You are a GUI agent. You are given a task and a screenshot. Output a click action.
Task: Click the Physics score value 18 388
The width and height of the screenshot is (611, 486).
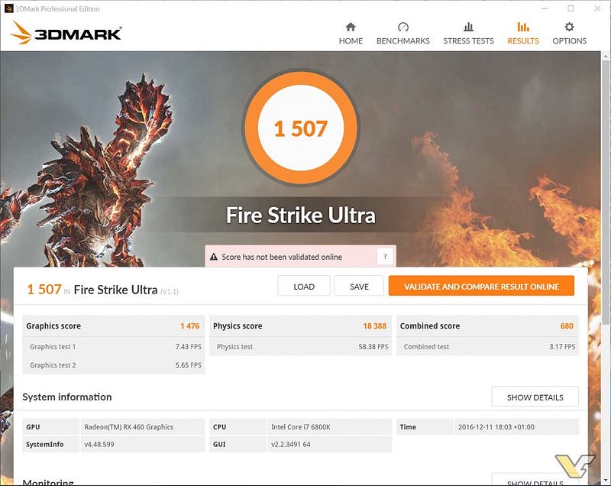pyautogui.click(x=374, y=326)
